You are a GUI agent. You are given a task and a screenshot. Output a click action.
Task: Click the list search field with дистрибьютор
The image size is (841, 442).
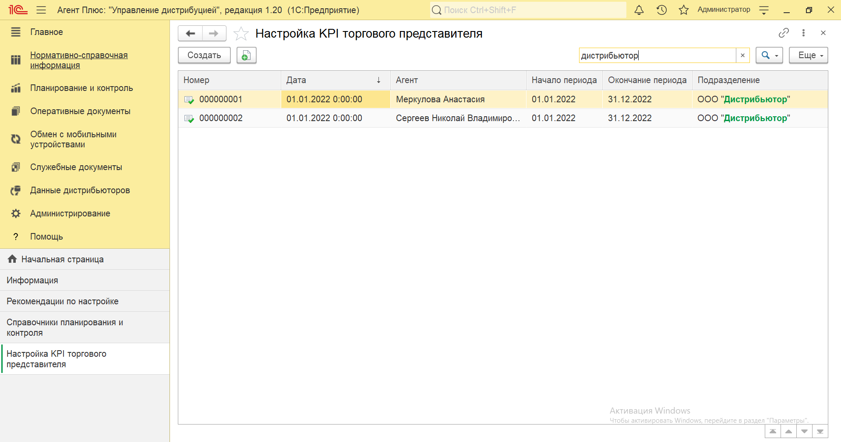click(657, 56)
